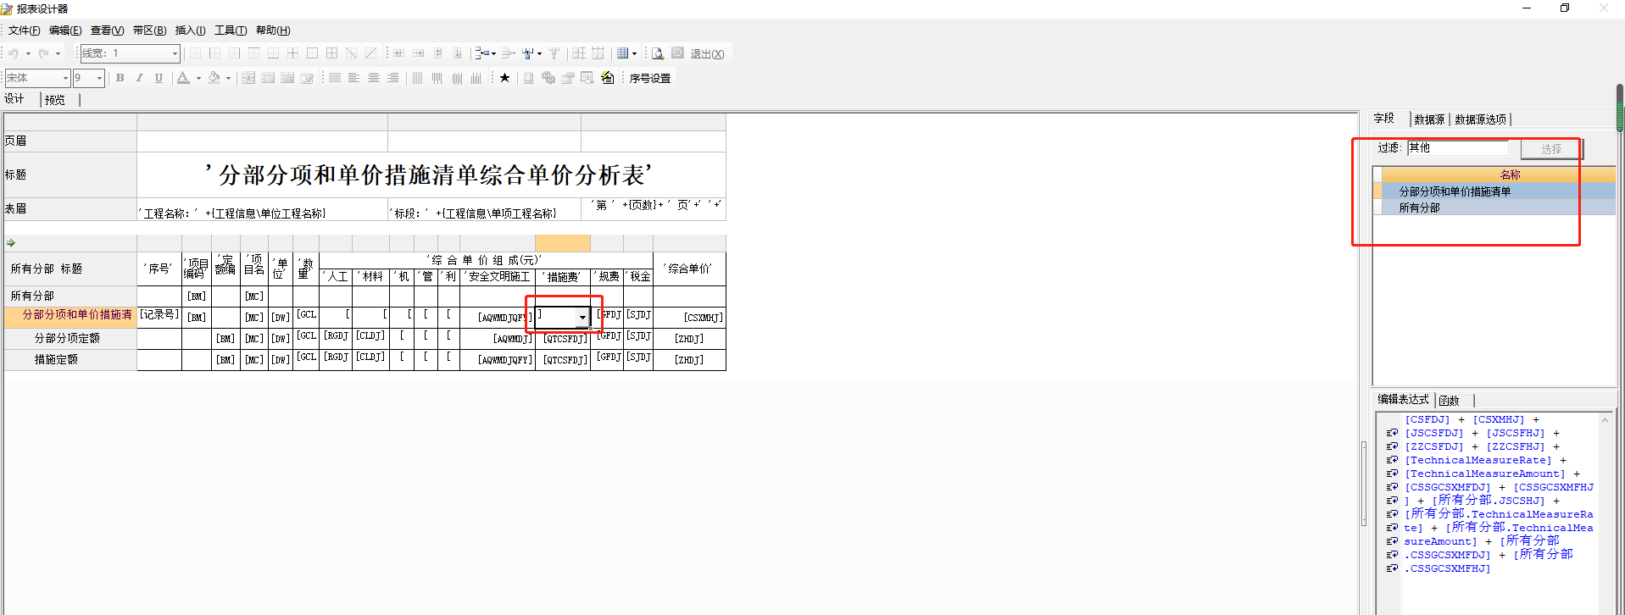Click the vertical top-align bars icon
The height and width of the screenshot is (615, 1625).
437,78
